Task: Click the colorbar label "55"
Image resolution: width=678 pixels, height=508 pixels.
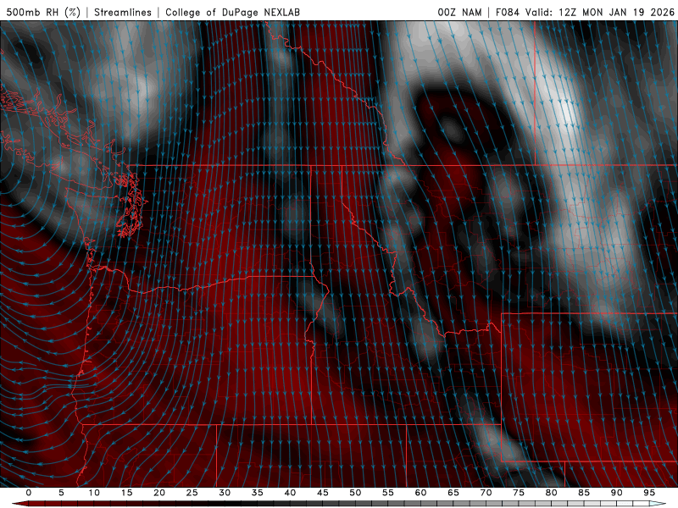Action: [388, 493]
